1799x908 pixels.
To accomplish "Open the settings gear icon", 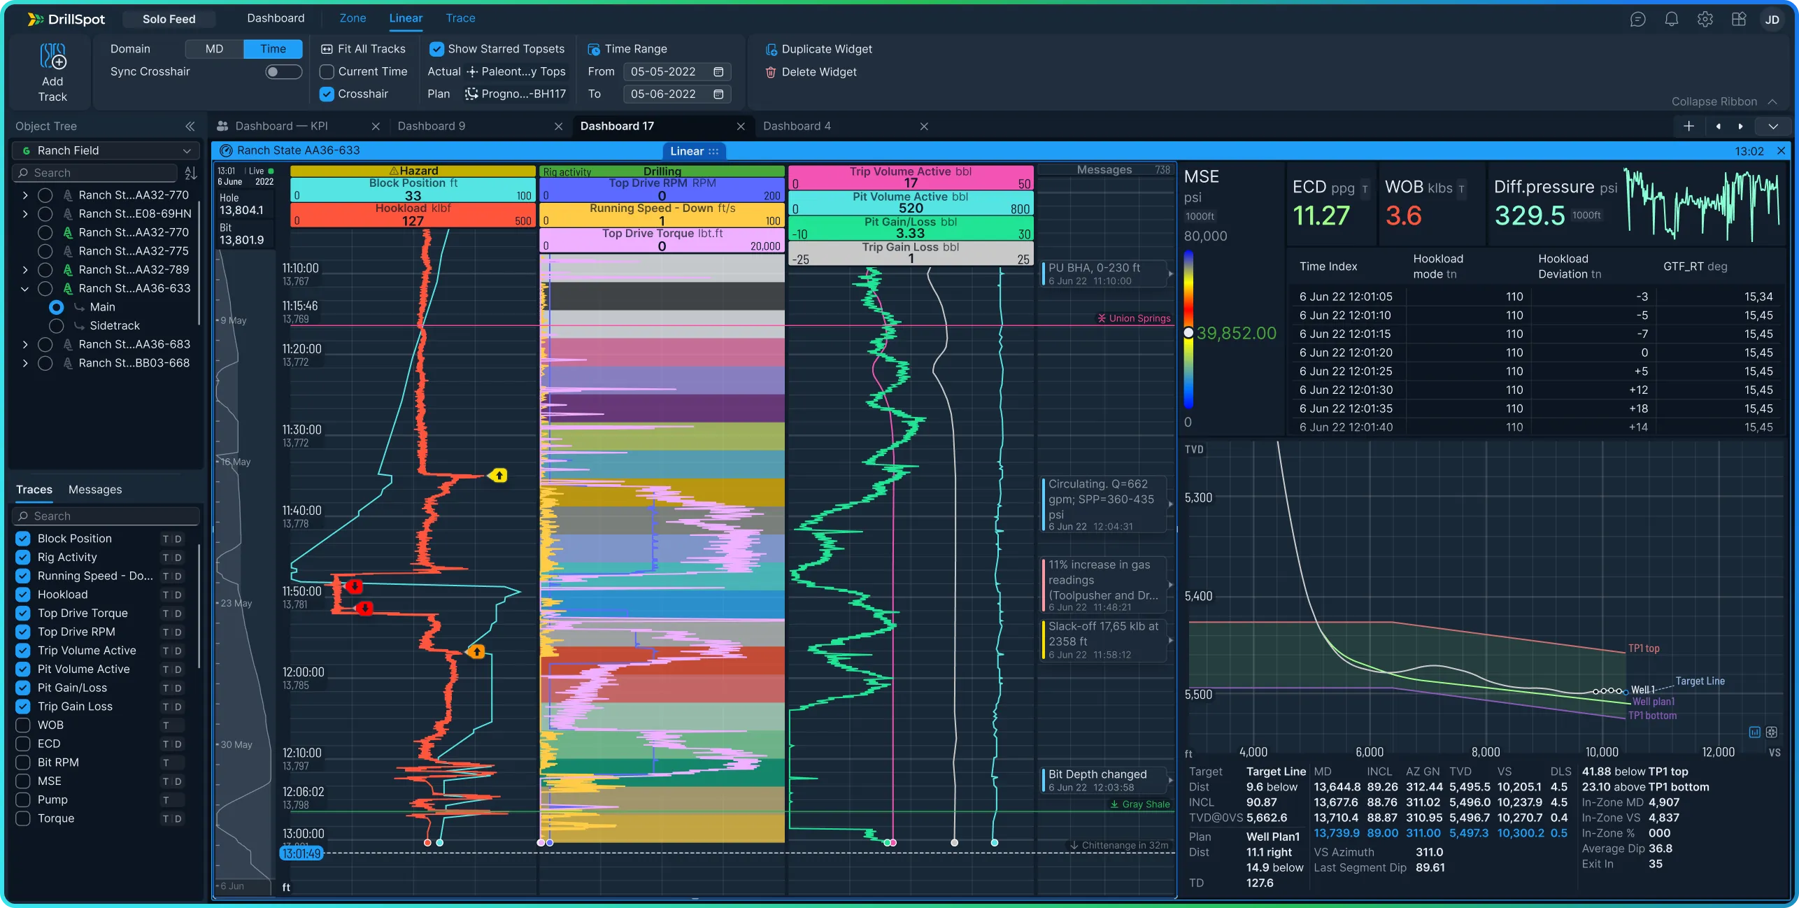I will pos(1705,20).
